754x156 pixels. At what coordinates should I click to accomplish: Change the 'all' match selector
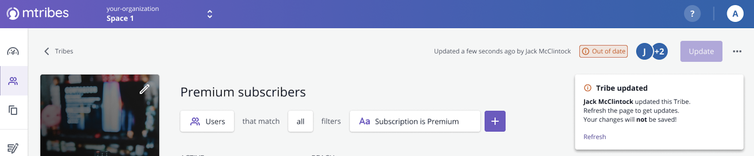tap(300, 121)
